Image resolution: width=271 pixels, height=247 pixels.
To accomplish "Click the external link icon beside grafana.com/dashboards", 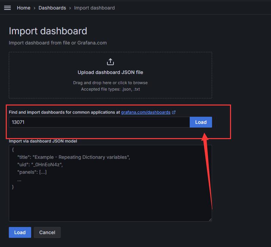I will point(174,112).
